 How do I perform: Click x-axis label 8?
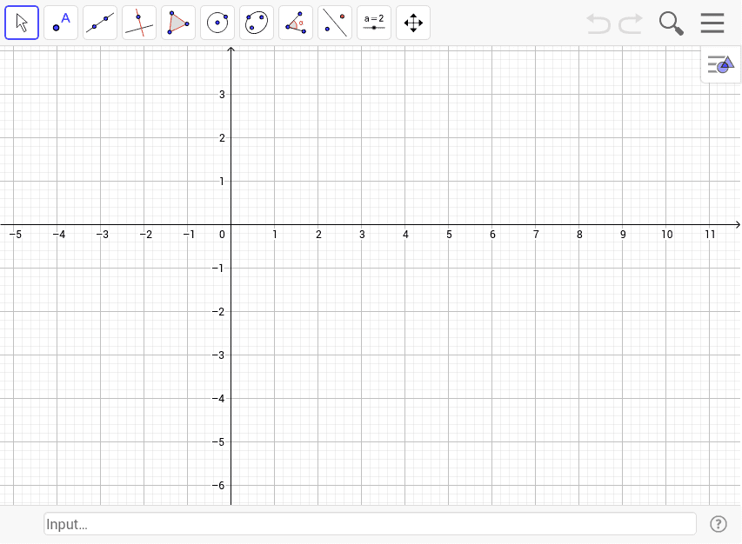579,235
